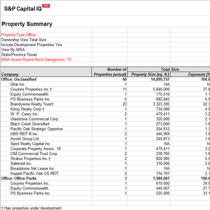Click the Number of Properties (actual) header
The width and height of the screenshot is (210, 210).
[x=110, y=72]
